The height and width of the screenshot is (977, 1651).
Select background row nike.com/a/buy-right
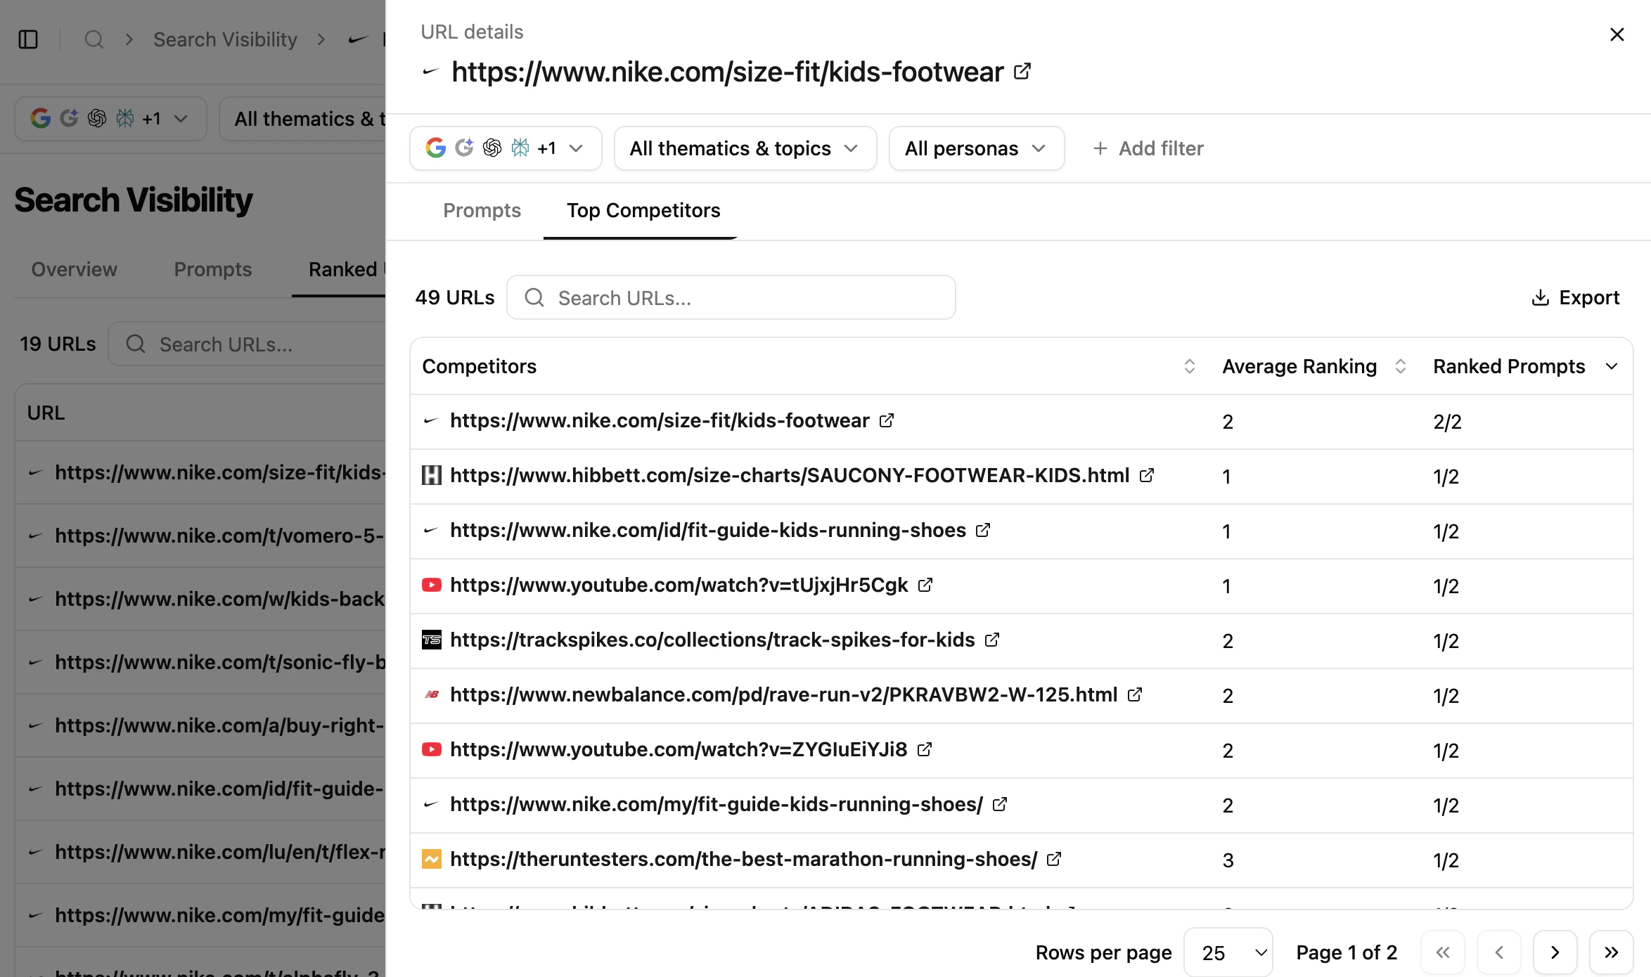click(200, 725)
